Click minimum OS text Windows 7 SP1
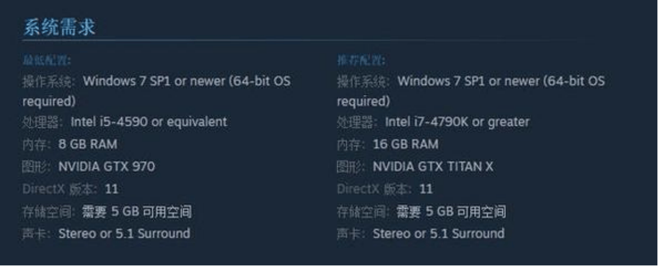The image size is (658, 266). point(127,81)
